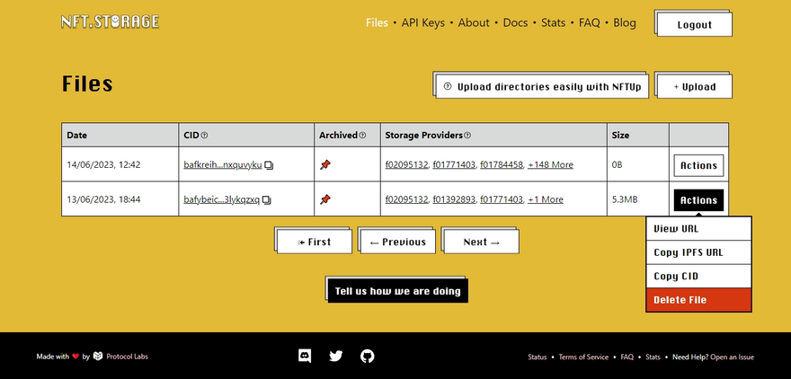
Task: Click the NFT.Storage logo
Action: click(x=110, y=22)
